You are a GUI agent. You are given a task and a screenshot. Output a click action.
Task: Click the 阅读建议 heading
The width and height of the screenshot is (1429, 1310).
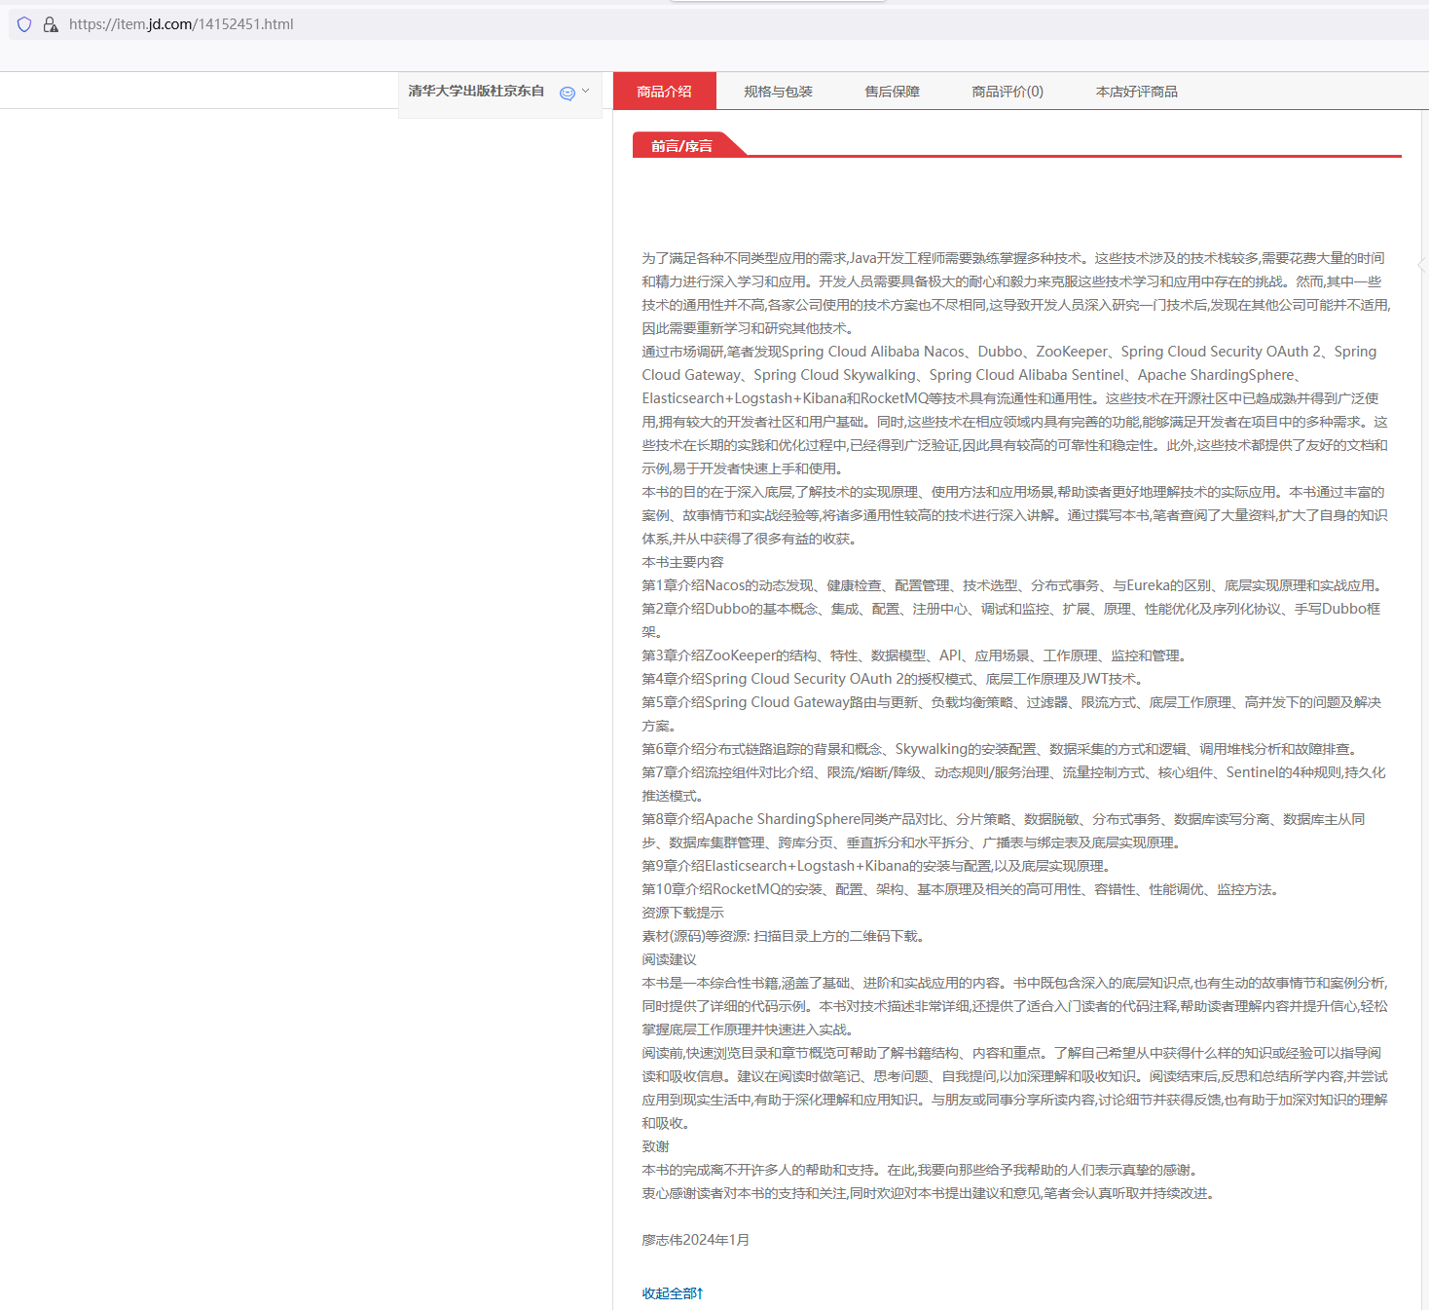pos(669,959)
